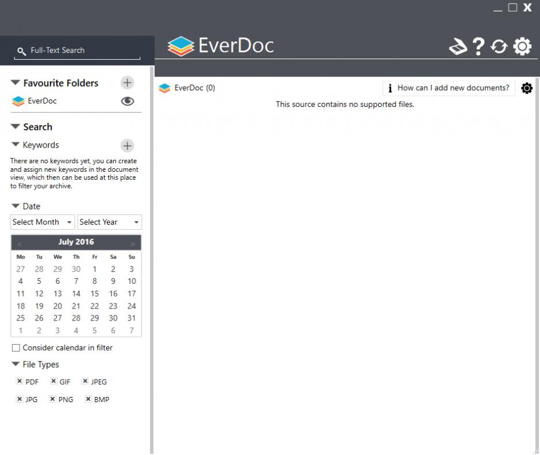Screen dimensions: 540x455
Task: Toggle visibility eye for EverDoc folder
Action: (128, 101)
